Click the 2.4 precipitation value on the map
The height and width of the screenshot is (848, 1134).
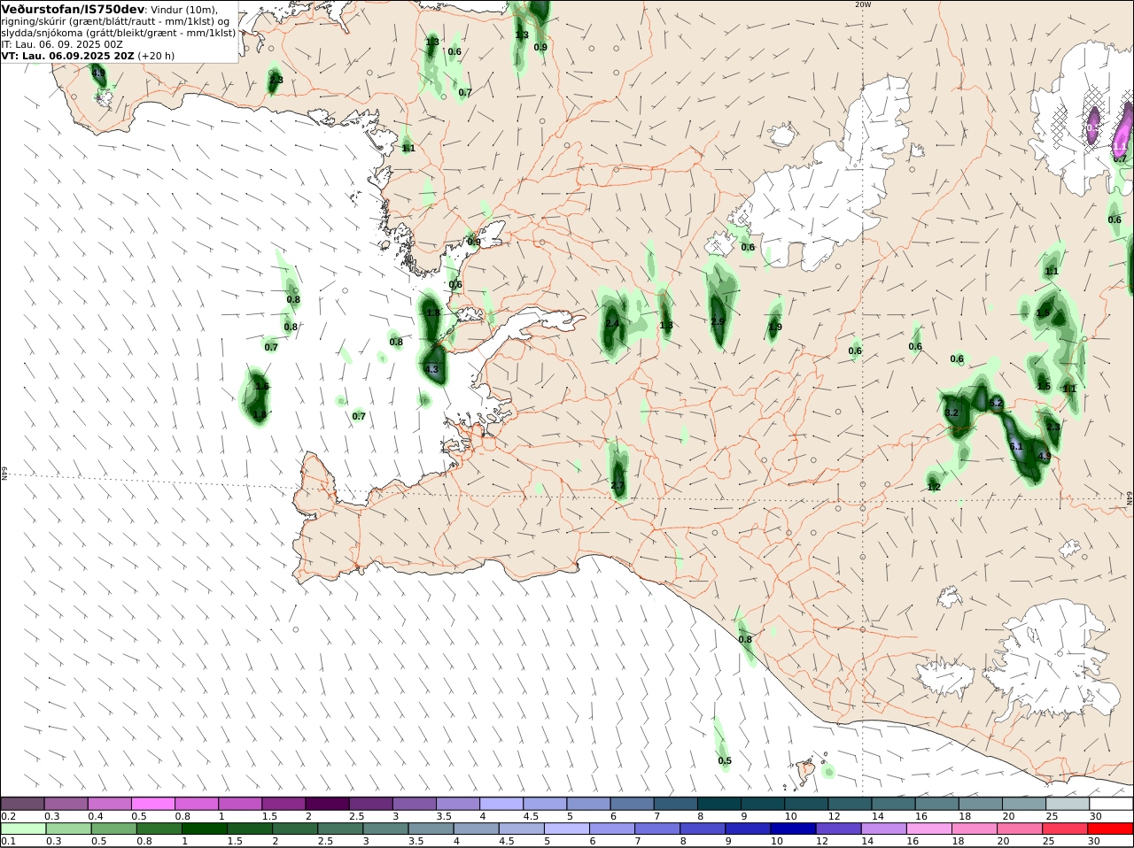point(612,323)
